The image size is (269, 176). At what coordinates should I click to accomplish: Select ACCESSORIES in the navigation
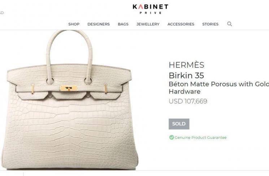tap(181, 24)
